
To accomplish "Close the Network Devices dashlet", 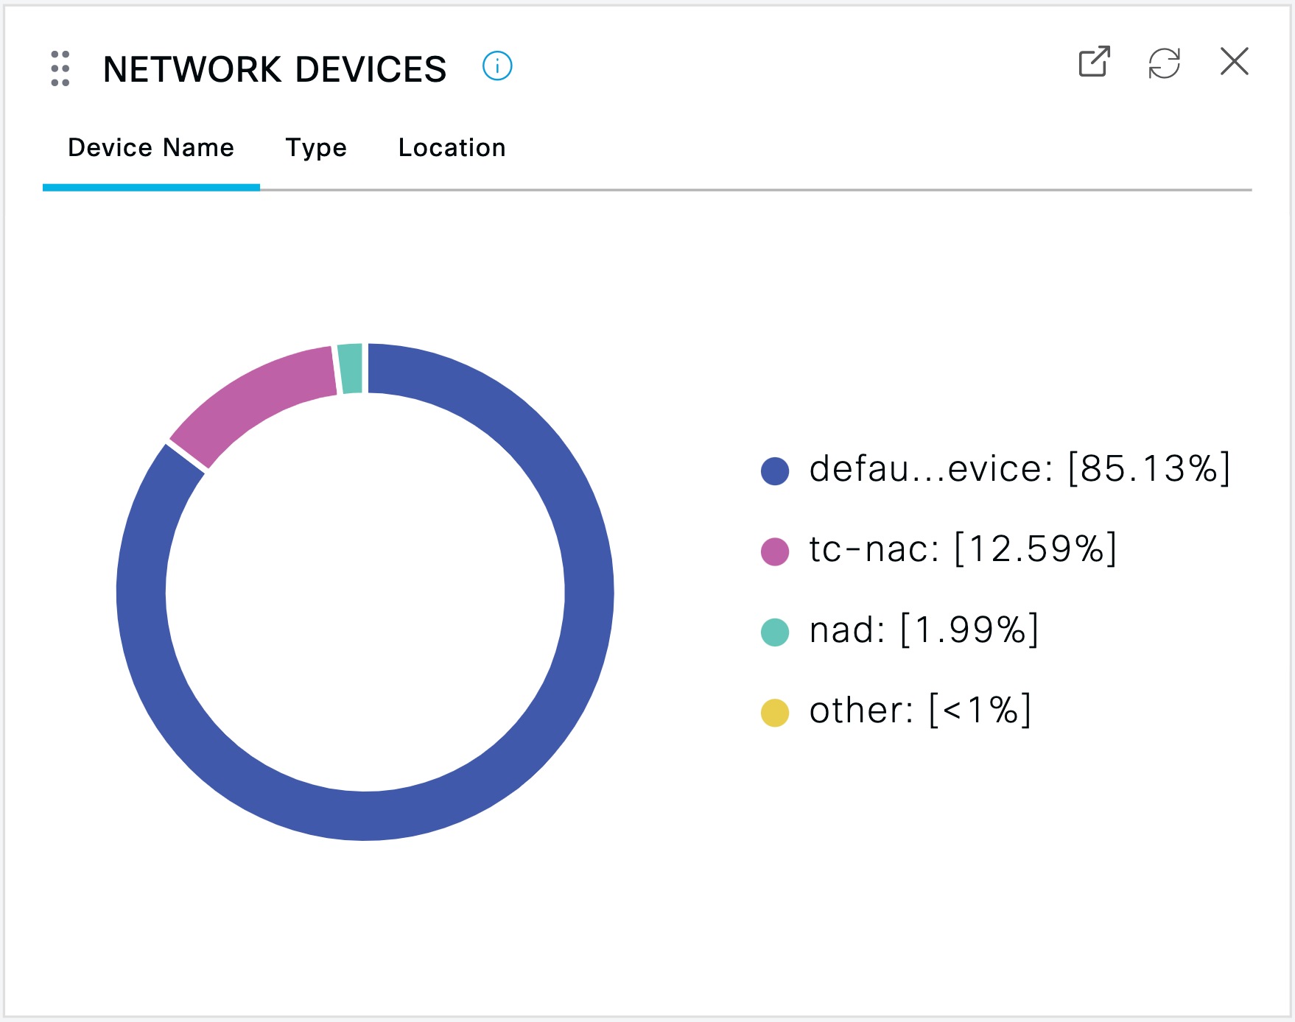I will click(x=1234, y=62).
